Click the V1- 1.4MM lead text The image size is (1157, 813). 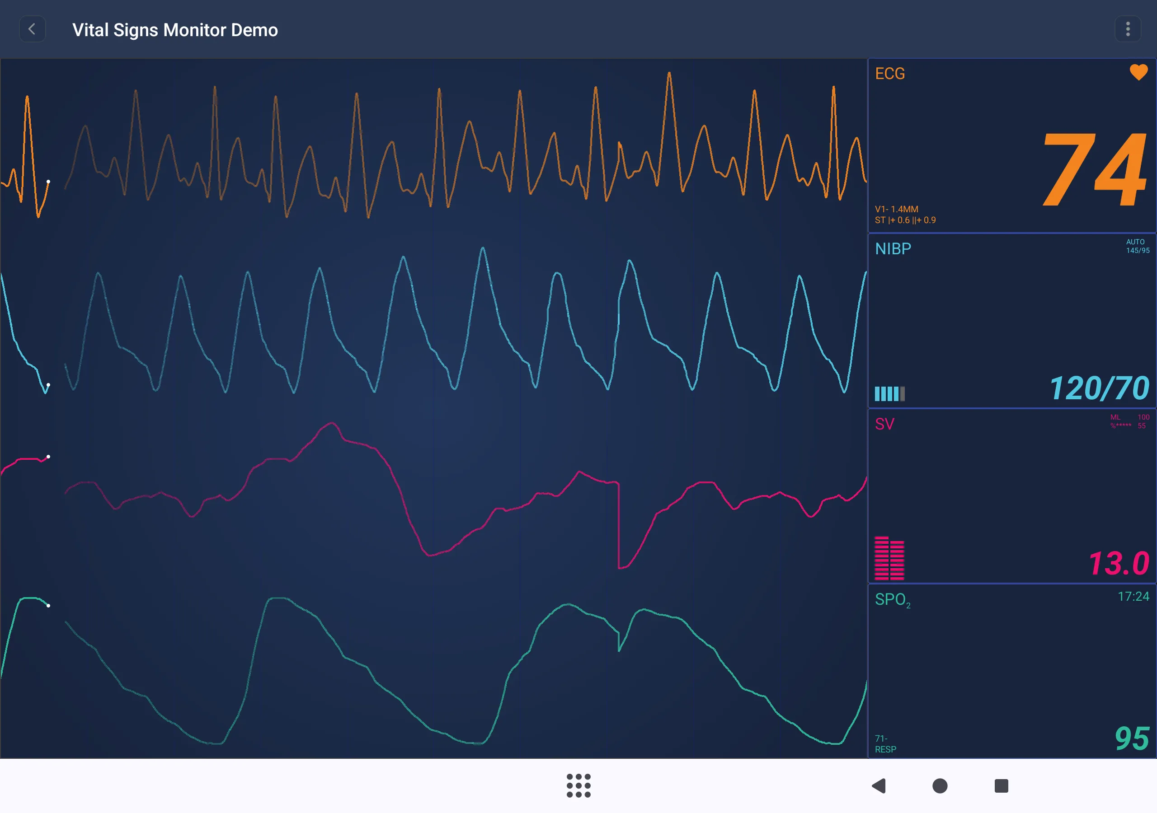click(897, 209)
